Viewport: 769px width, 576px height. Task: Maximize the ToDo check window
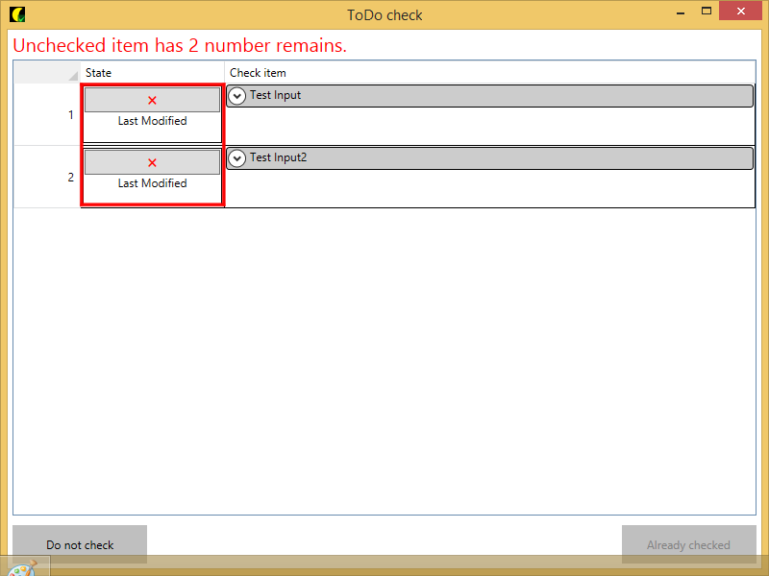click(x=707, y=12)
